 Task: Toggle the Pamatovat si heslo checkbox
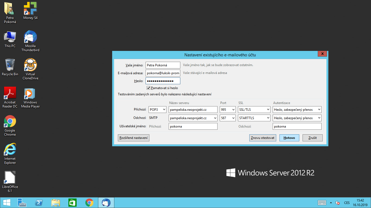click(149, 88)
